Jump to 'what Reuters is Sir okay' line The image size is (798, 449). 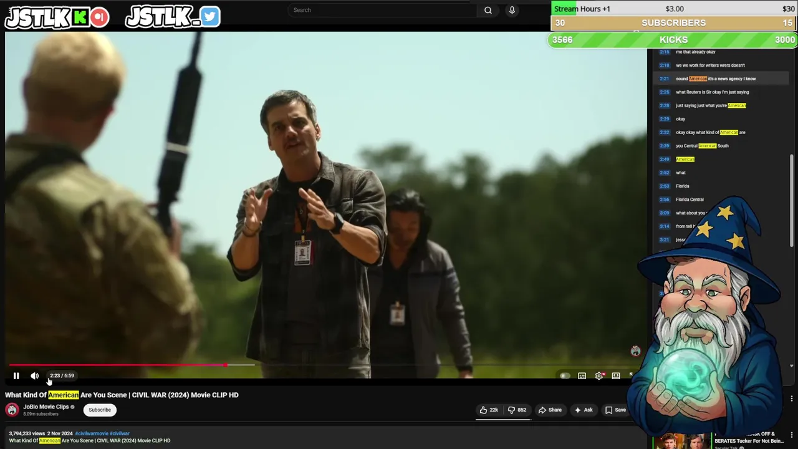coord(720,92)
